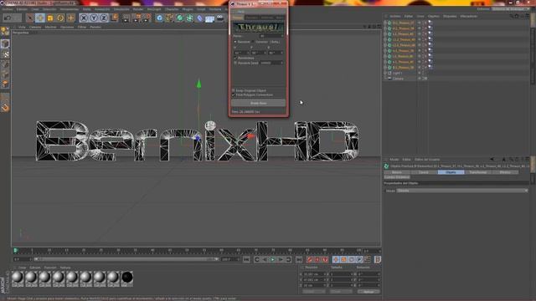
Task: Select Model mode cube in left sidebar
Action: [x=5, y=43]
